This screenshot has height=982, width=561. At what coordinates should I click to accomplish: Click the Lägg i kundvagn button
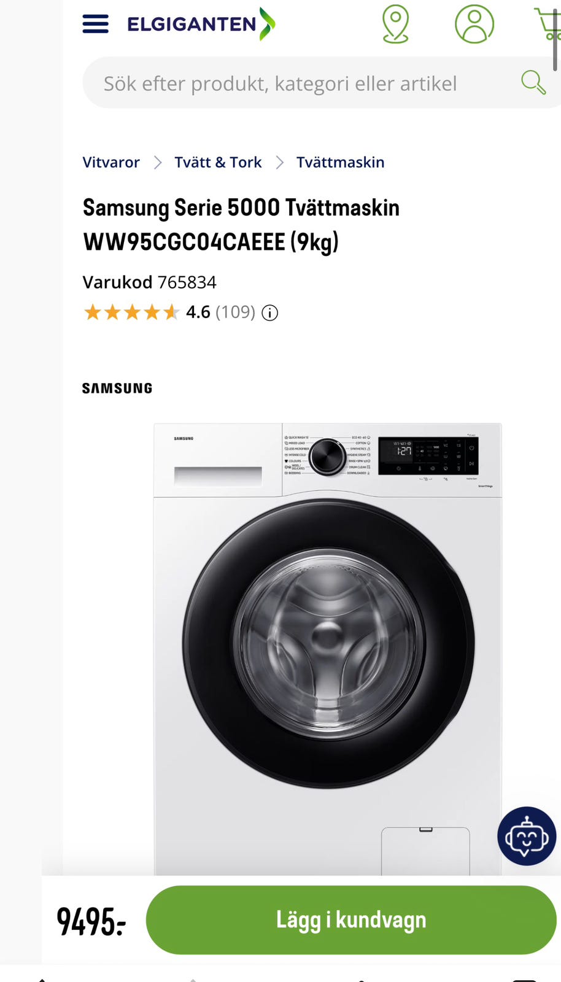click(x=351, y=920)
